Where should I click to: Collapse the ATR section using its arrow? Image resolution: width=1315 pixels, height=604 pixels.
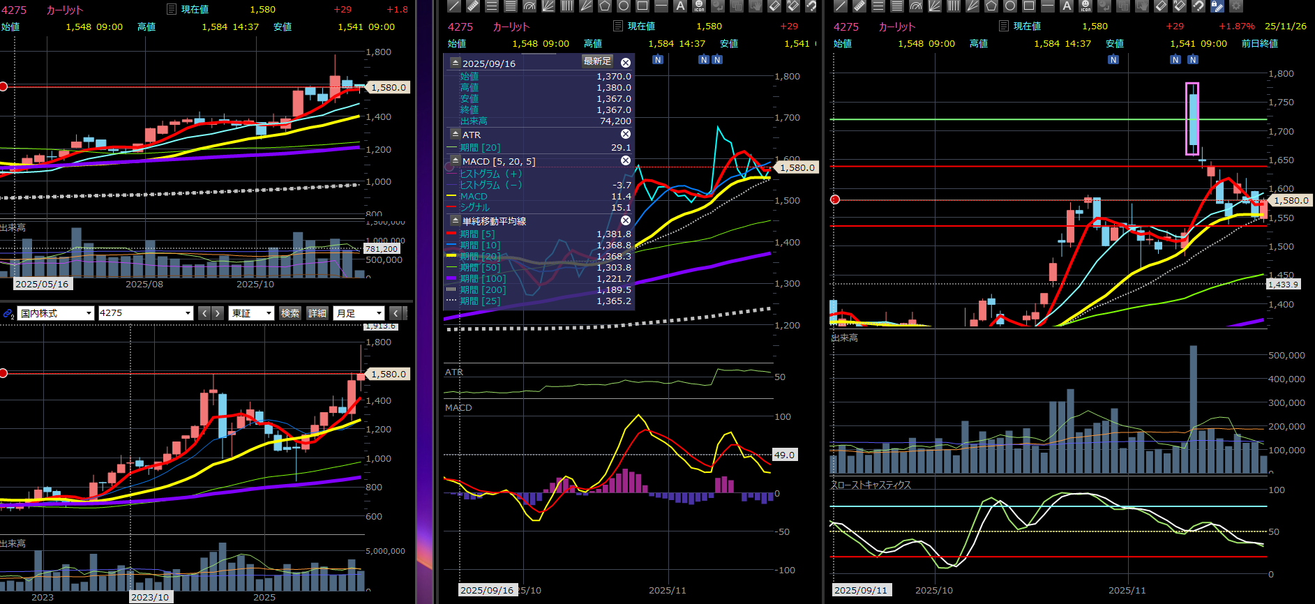pos(456,134)
